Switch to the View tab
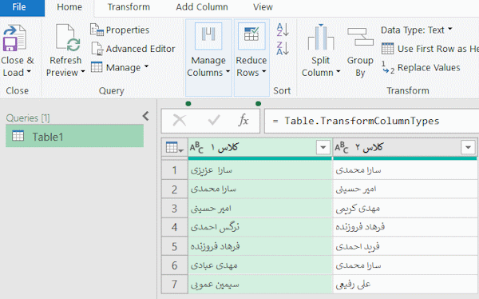Screen dimensions: 479x299 coord(263,7)
